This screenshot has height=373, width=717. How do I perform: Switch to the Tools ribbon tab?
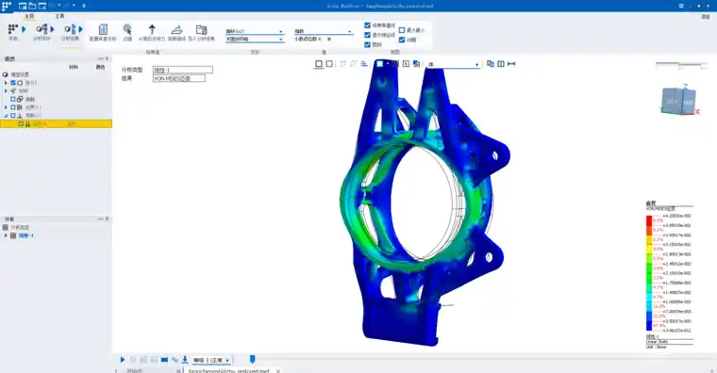(x=59, y=16)
